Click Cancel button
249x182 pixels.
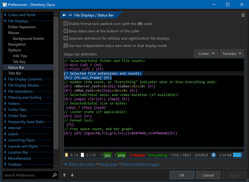pyautogui.click(x=208, y=175)
